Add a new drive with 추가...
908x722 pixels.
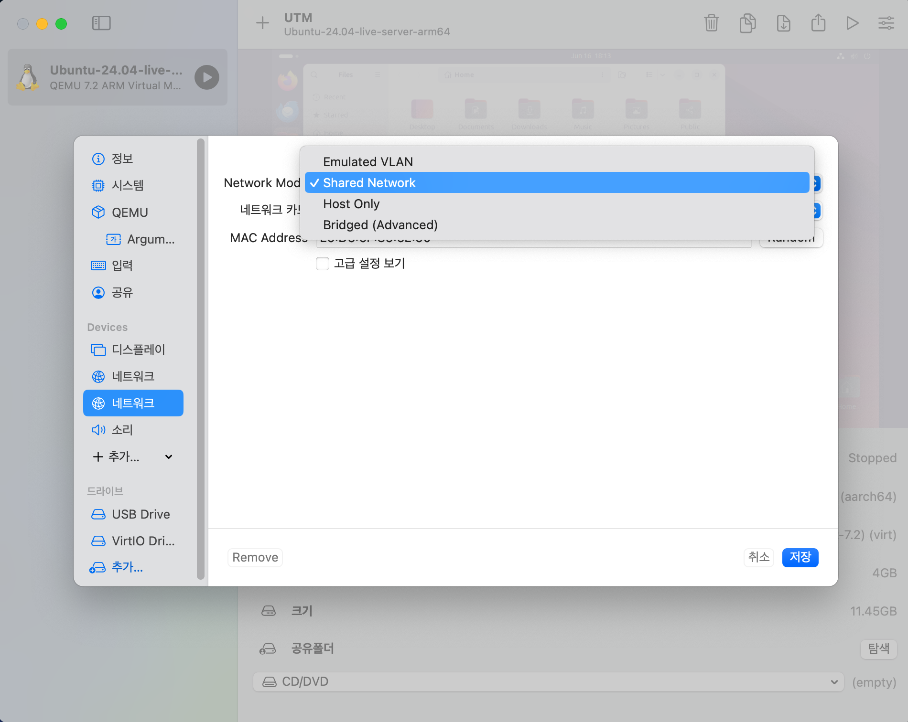[117, 567]
